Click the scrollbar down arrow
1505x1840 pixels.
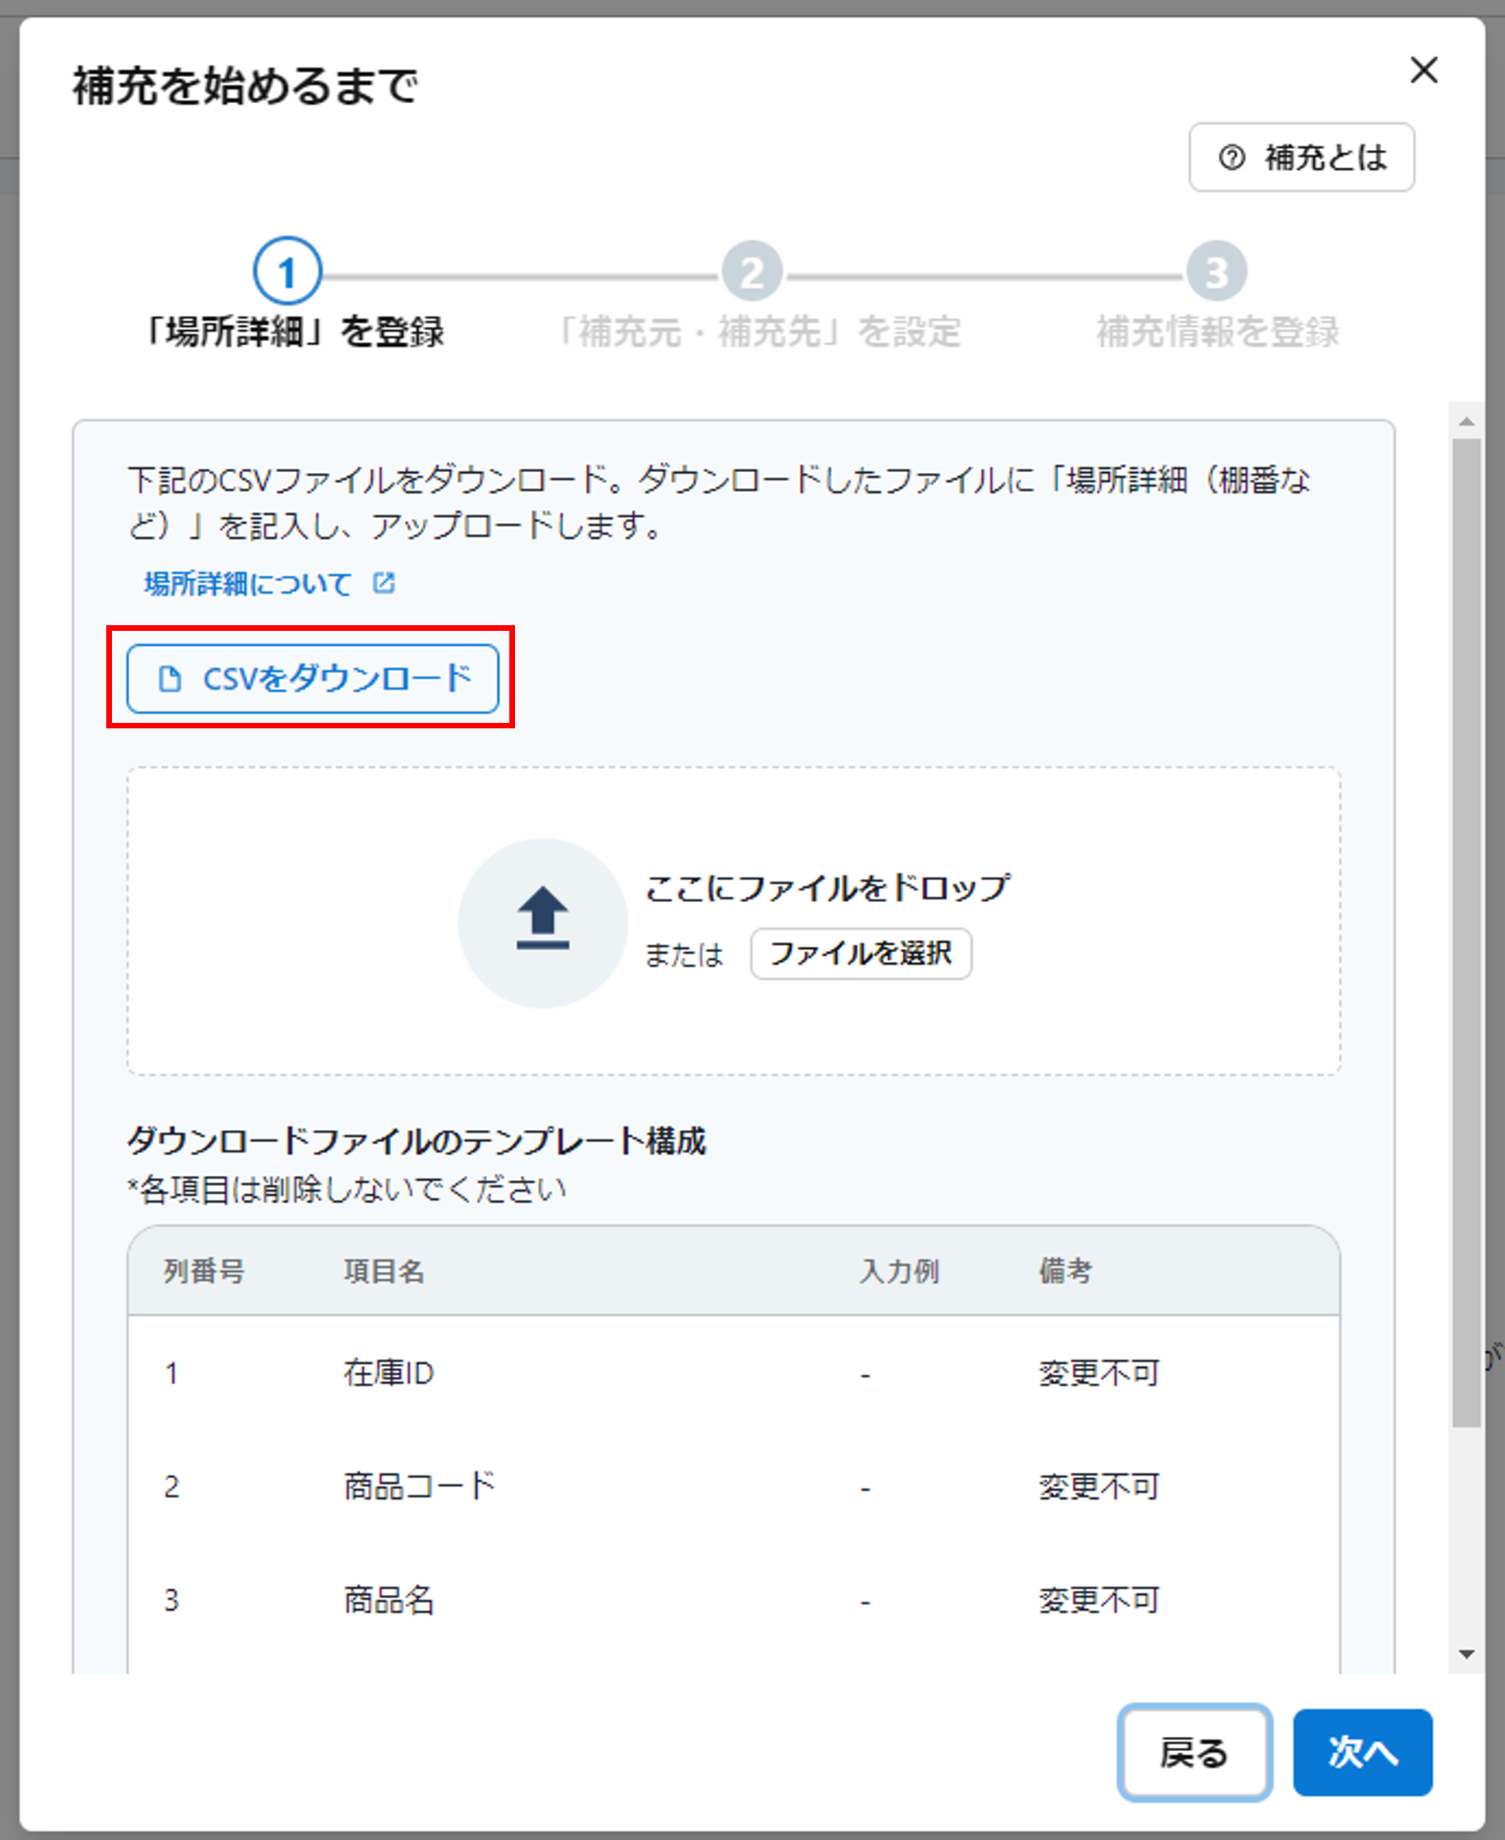[1467, 1654]
